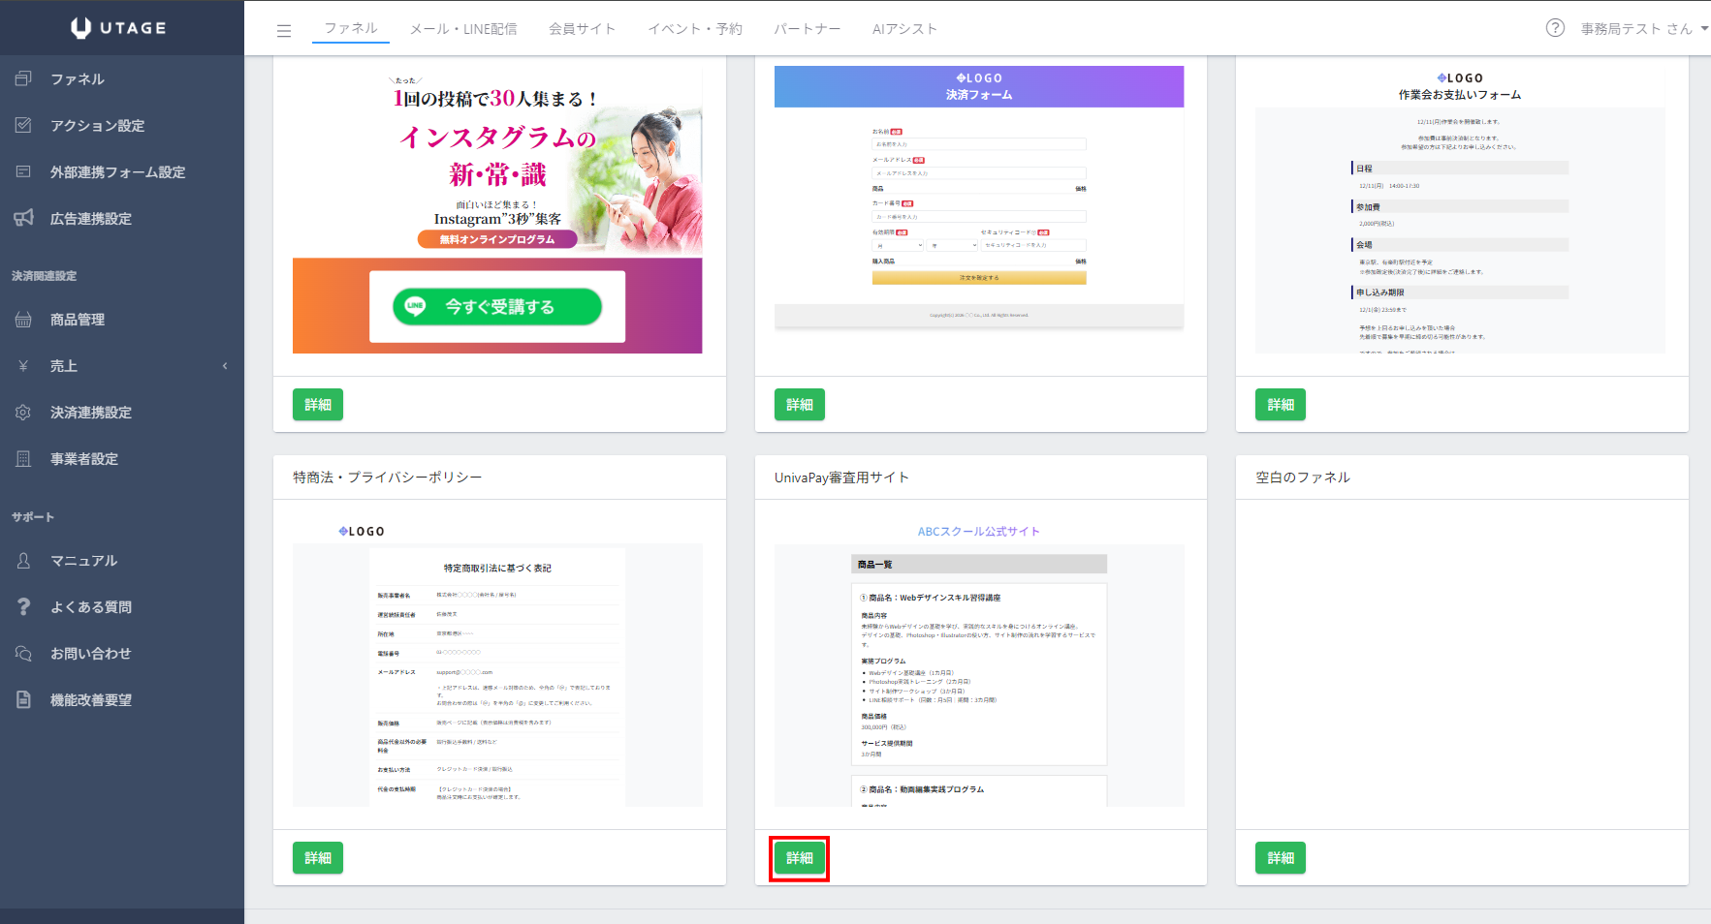1711x924 pixels.
Task: Open the マニュアル person icon
Action: point(24,561)
